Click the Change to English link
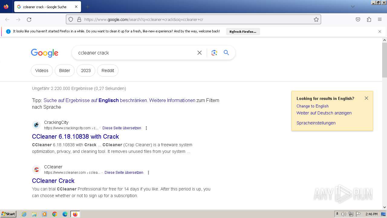387x218 pixels. click(313, 106)
